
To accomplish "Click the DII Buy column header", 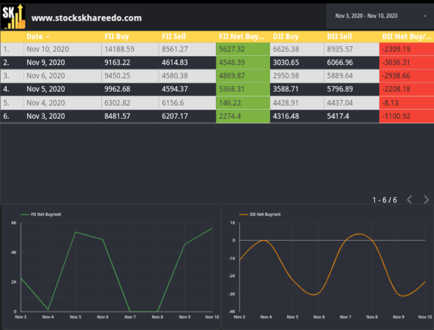I will (286, 37).
